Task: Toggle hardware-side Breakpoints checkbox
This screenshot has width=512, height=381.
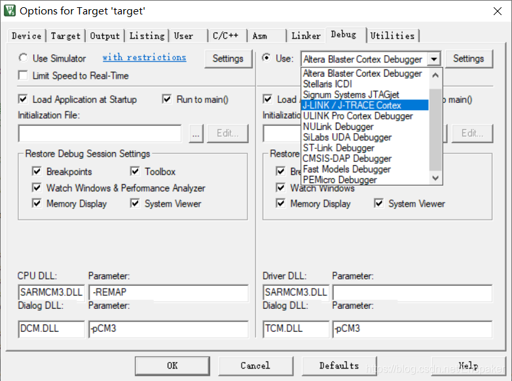Action: pyautogui.click(x=280, y=171)
